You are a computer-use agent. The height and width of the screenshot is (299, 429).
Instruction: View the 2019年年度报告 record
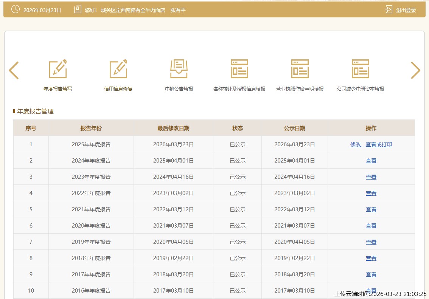point(371,242)
